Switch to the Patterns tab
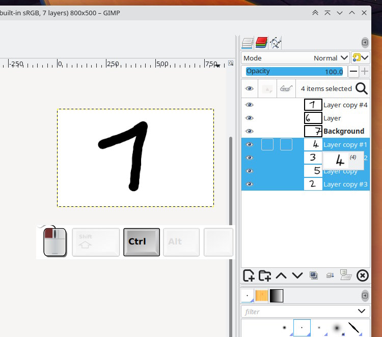This screenshot has width=382, height=337. tap(261, 296)
